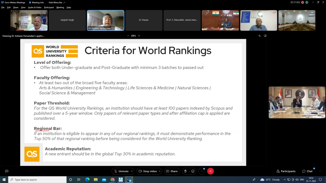This screenshot has height=183, width=326.
Task: Open the Share menu
Action: tap(16, 8)
